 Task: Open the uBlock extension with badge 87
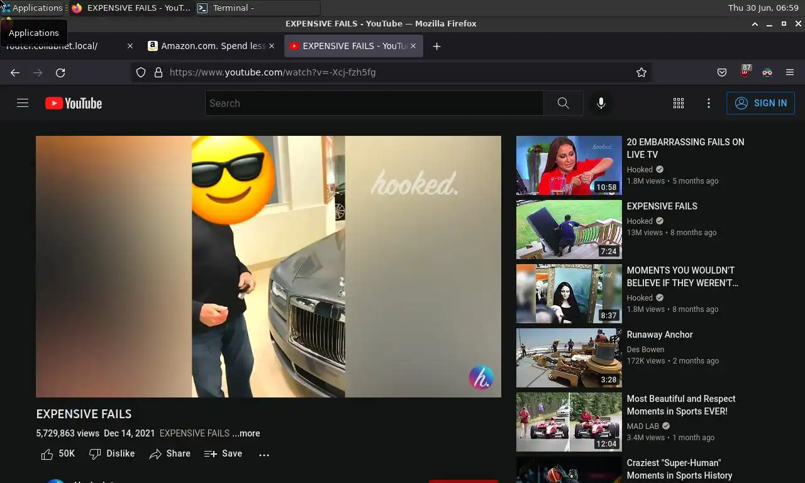pos(745,71)
